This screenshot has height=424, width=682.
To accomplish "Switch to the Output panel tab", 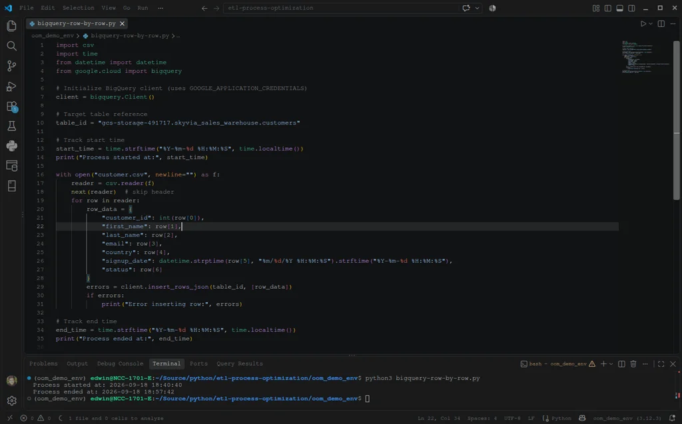I will (x=77, y=363).
